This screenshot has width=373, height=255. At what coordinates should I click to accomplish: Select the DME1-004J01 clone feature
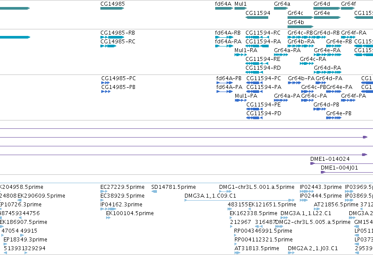[x=347, y=172]
